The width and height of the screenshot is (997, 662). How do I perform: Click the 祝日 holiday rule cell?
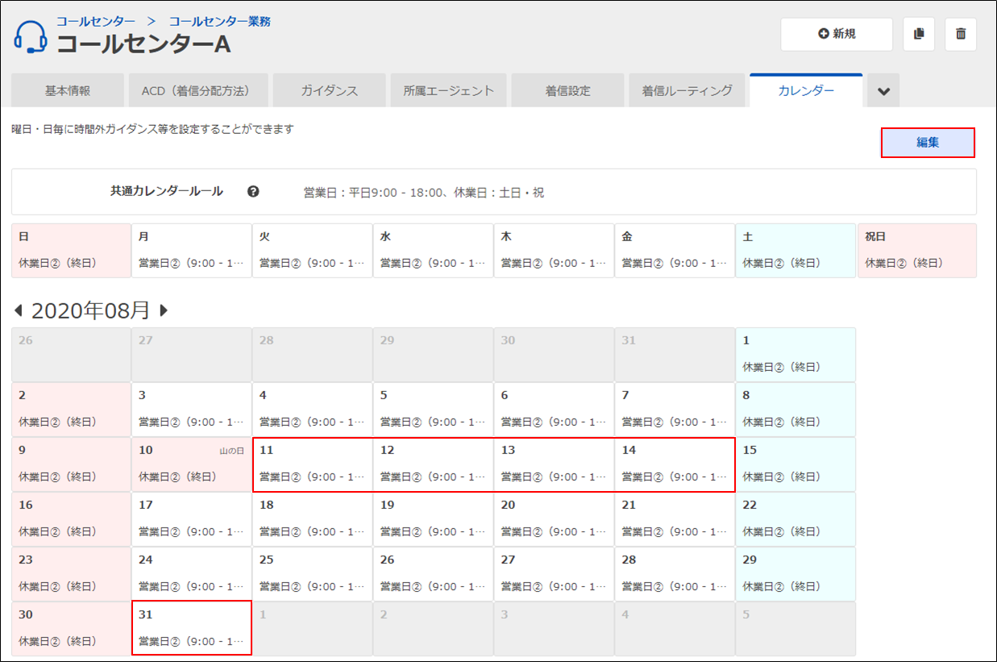click(916, 251)
